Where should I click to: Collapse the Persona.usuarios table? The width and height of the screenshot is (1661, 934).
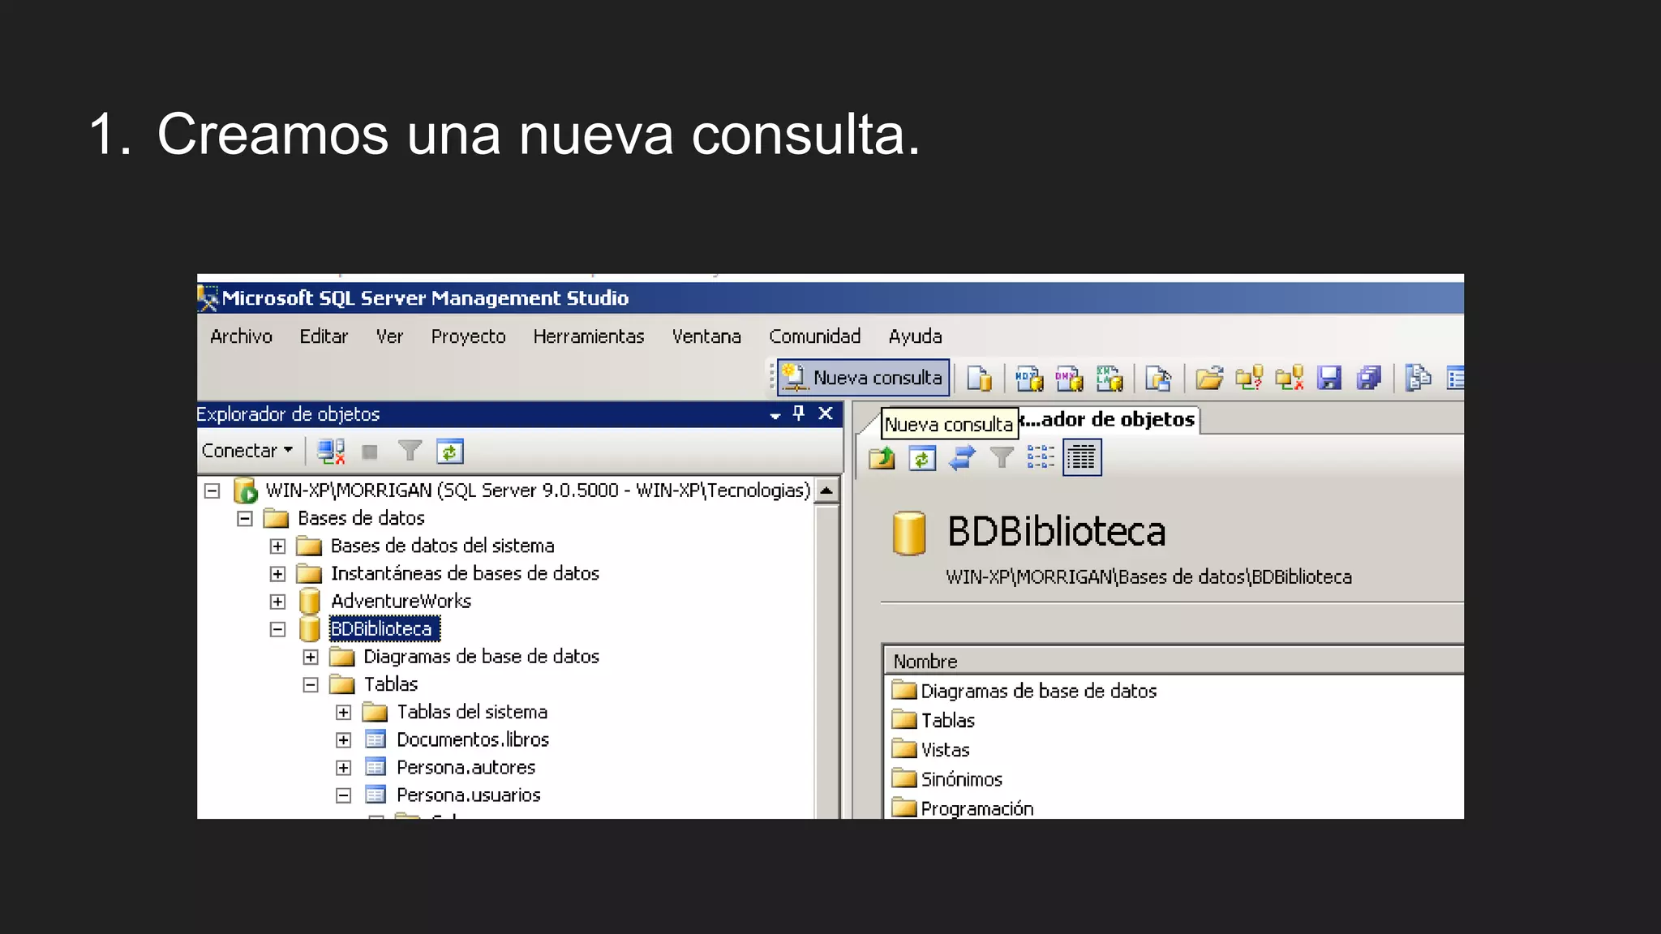[344, 795]
